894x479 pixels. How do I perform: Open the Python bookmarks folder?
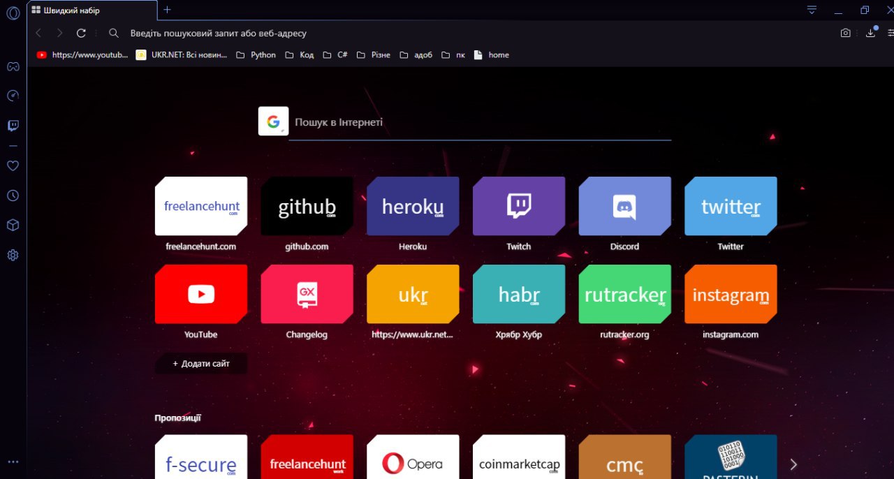[x=256, y=55]
